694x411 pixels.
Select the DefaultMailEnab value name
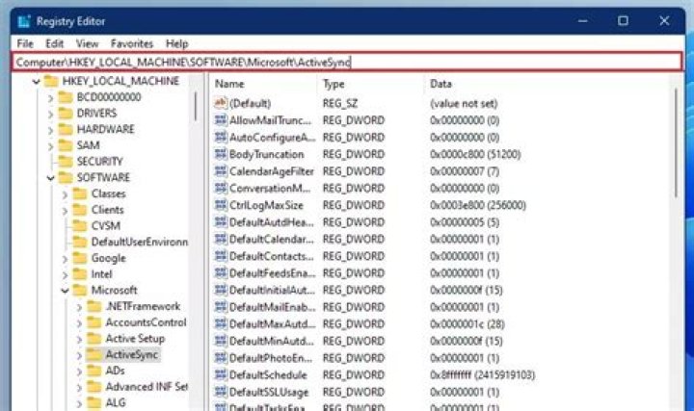coord(272,307)
